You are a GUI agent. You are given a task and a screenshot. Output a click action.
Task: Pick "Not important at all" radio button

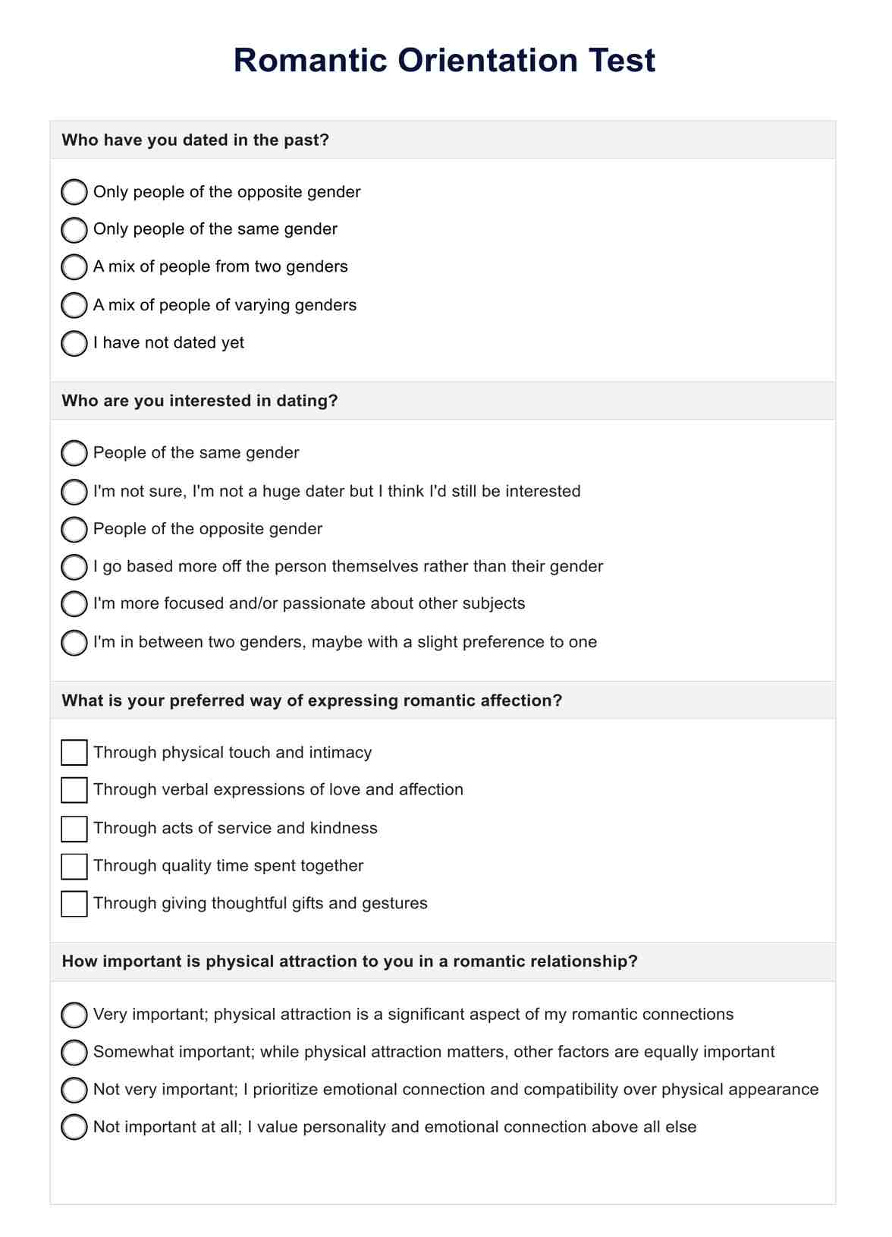[x=74, y=1128]
